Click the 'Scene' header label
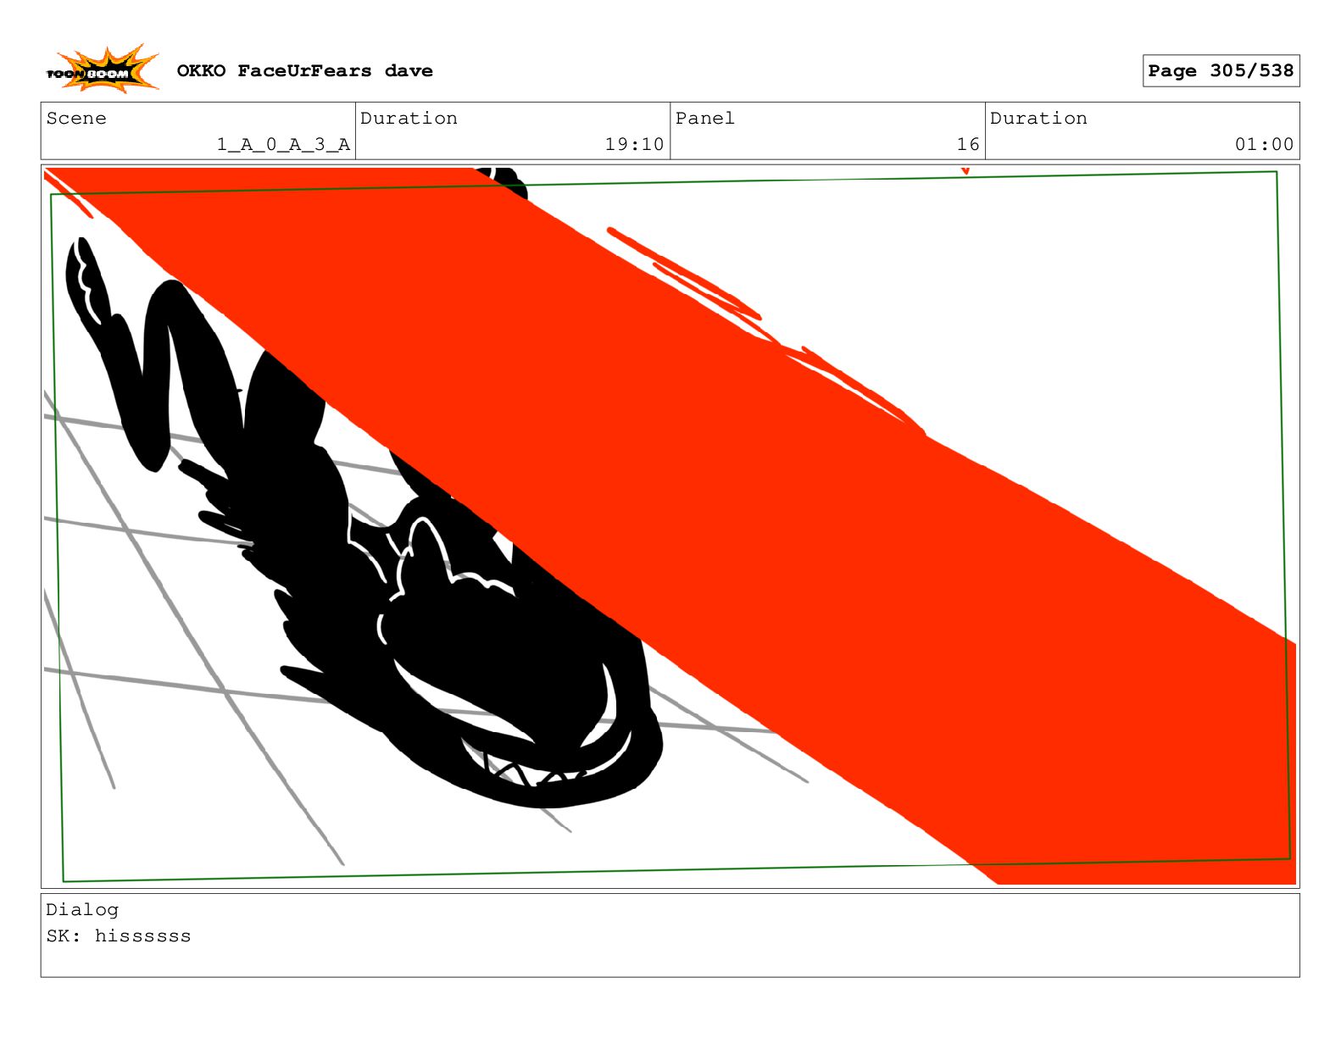Viewport: 1341px width, 1038px height. coord(76,118)
